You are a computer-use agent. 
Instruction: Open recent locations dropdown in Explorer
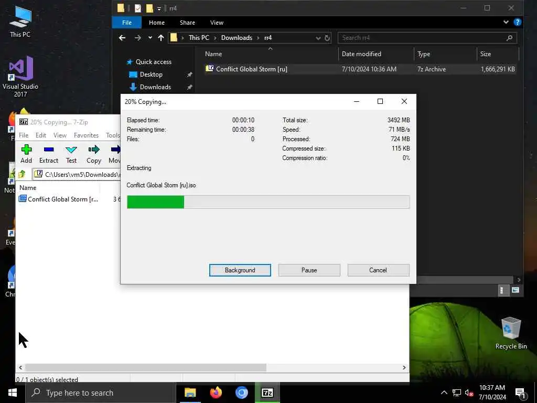point(150,38)
